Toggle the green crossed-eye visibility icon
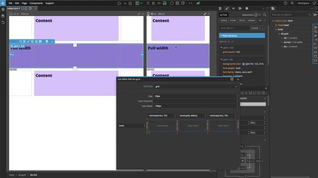 click(x=198, y=3)
